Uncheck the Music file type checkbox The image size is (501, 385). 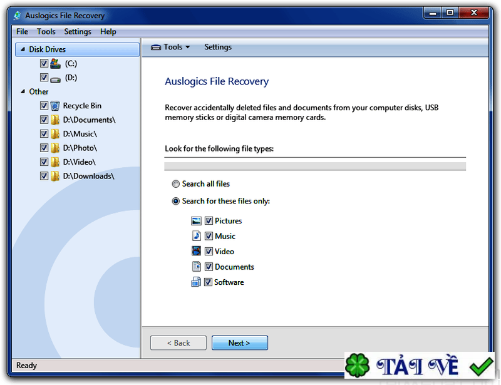(209, 236)
